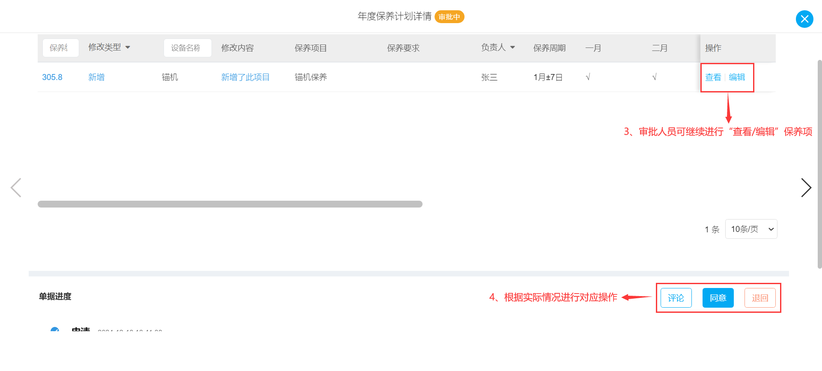Open the 负责人 filter dropdown
The width and height of the screenshot is (822, 371).
[x=498, y=47]
